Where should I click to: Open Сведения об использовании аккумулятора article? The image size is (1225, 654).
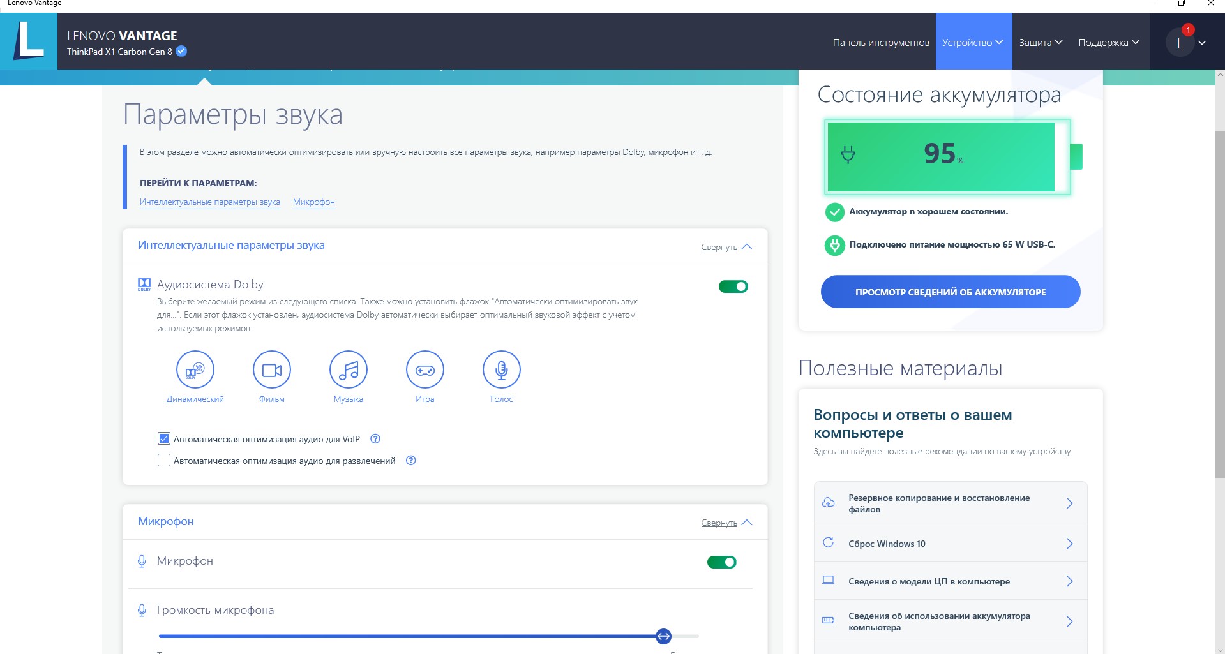[951, 621]
